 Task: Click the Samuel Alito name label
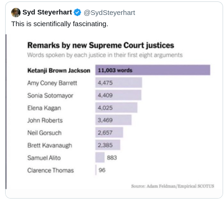(x=44, y=158)
